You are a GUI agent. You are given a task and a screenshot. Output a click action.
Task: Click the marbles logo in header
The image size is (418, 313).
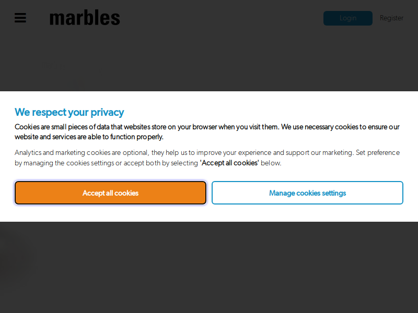[x=85, y=18]
